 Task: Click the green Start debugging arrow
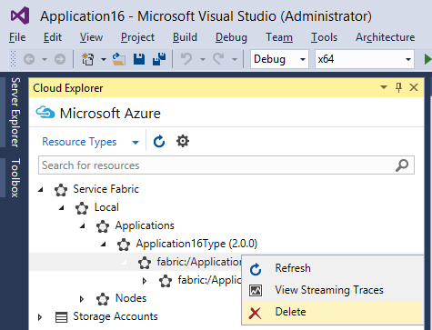tap(427, 59)
